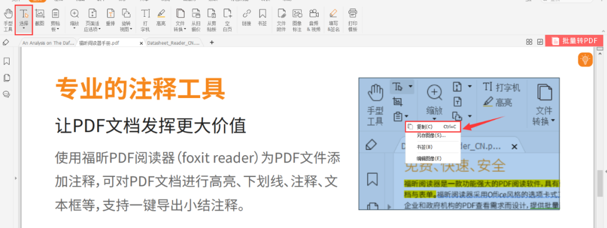Expand the 选择 dropdown arrow

click(24, 29)
